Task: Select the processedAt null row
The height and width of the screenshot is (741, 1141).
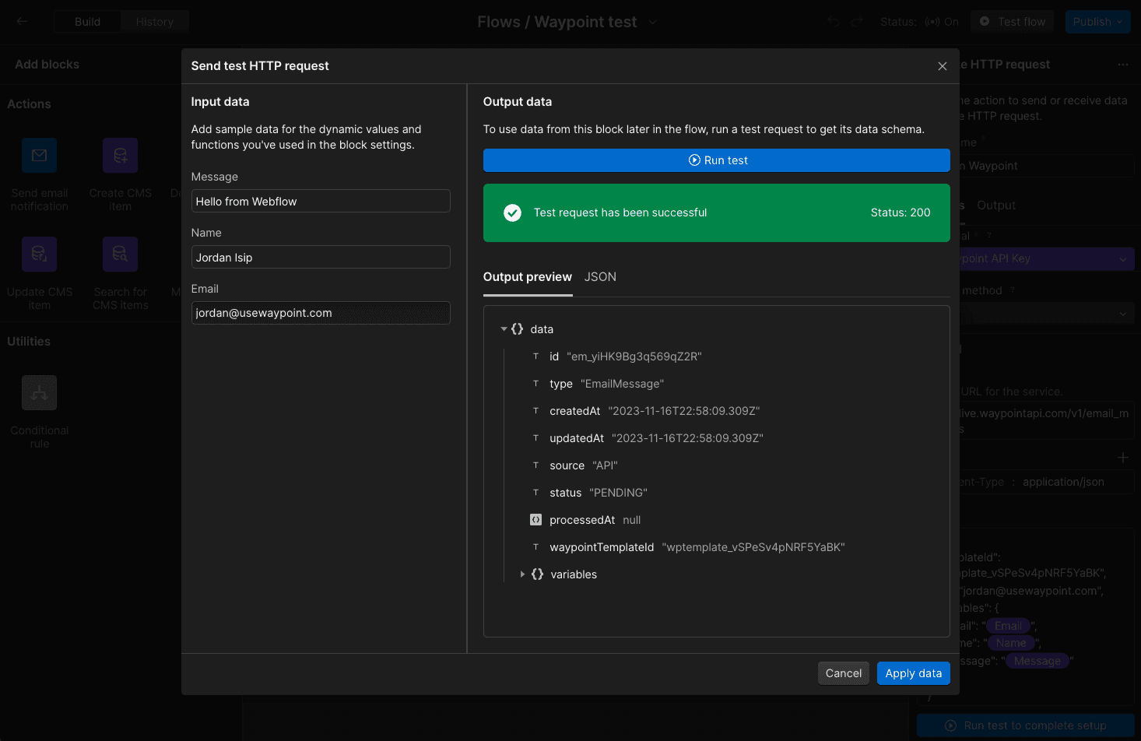Action: tap(586, 520)
